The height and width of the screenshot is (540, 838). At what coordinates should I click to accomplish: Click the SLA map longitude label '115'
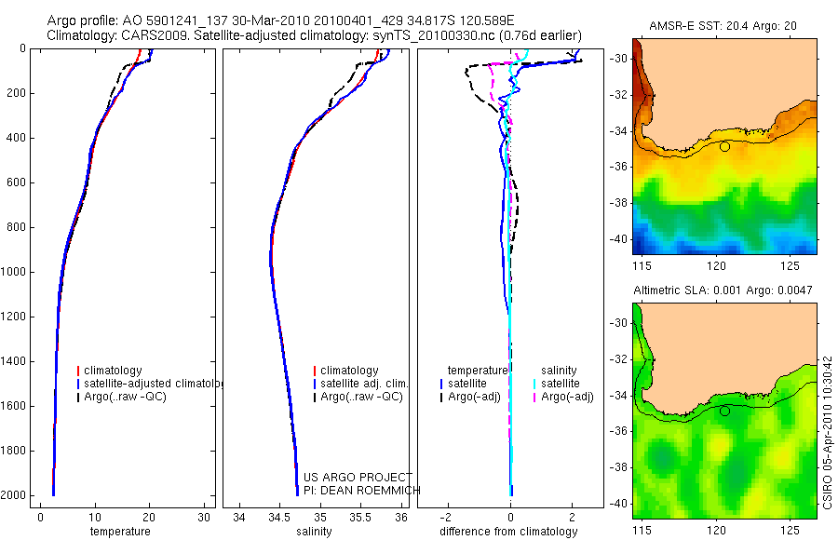pyautogui.click(x=642, y=531)
